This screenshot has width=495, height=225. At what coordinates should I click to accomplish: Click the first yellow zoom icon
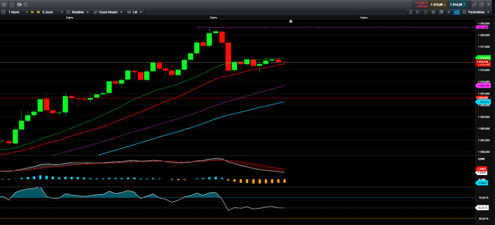click(32, 12)
